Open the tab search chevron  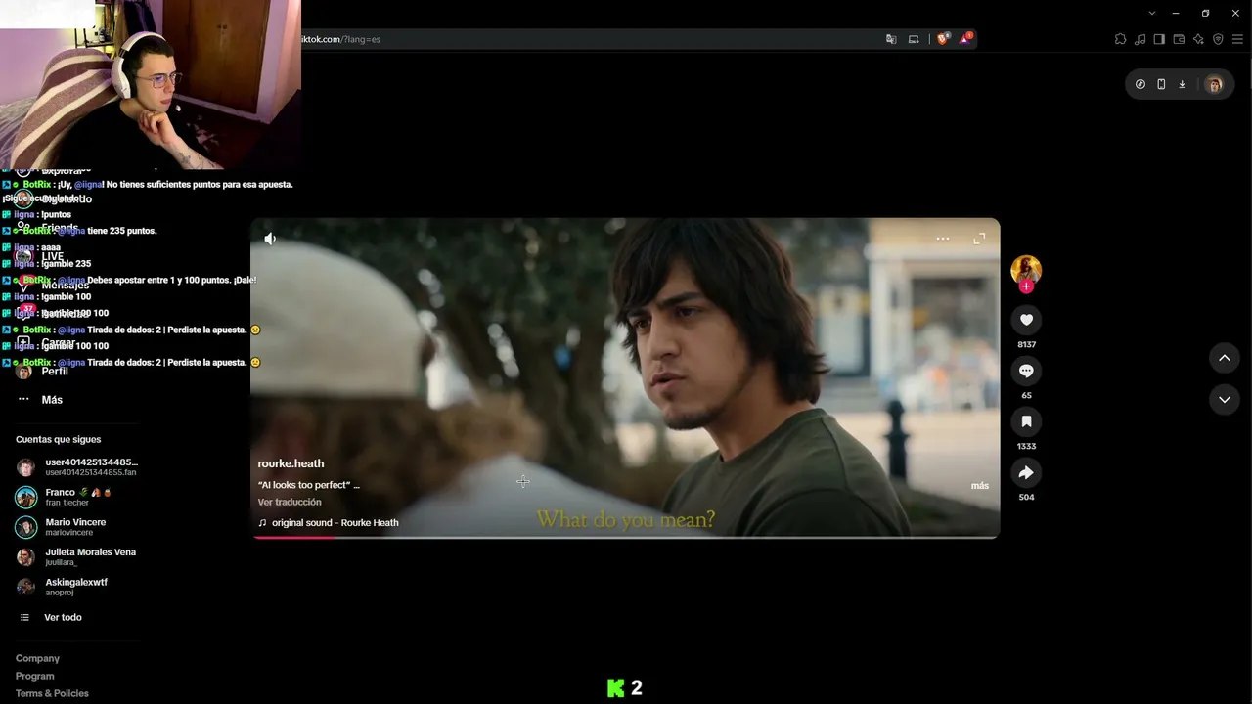1152,13
